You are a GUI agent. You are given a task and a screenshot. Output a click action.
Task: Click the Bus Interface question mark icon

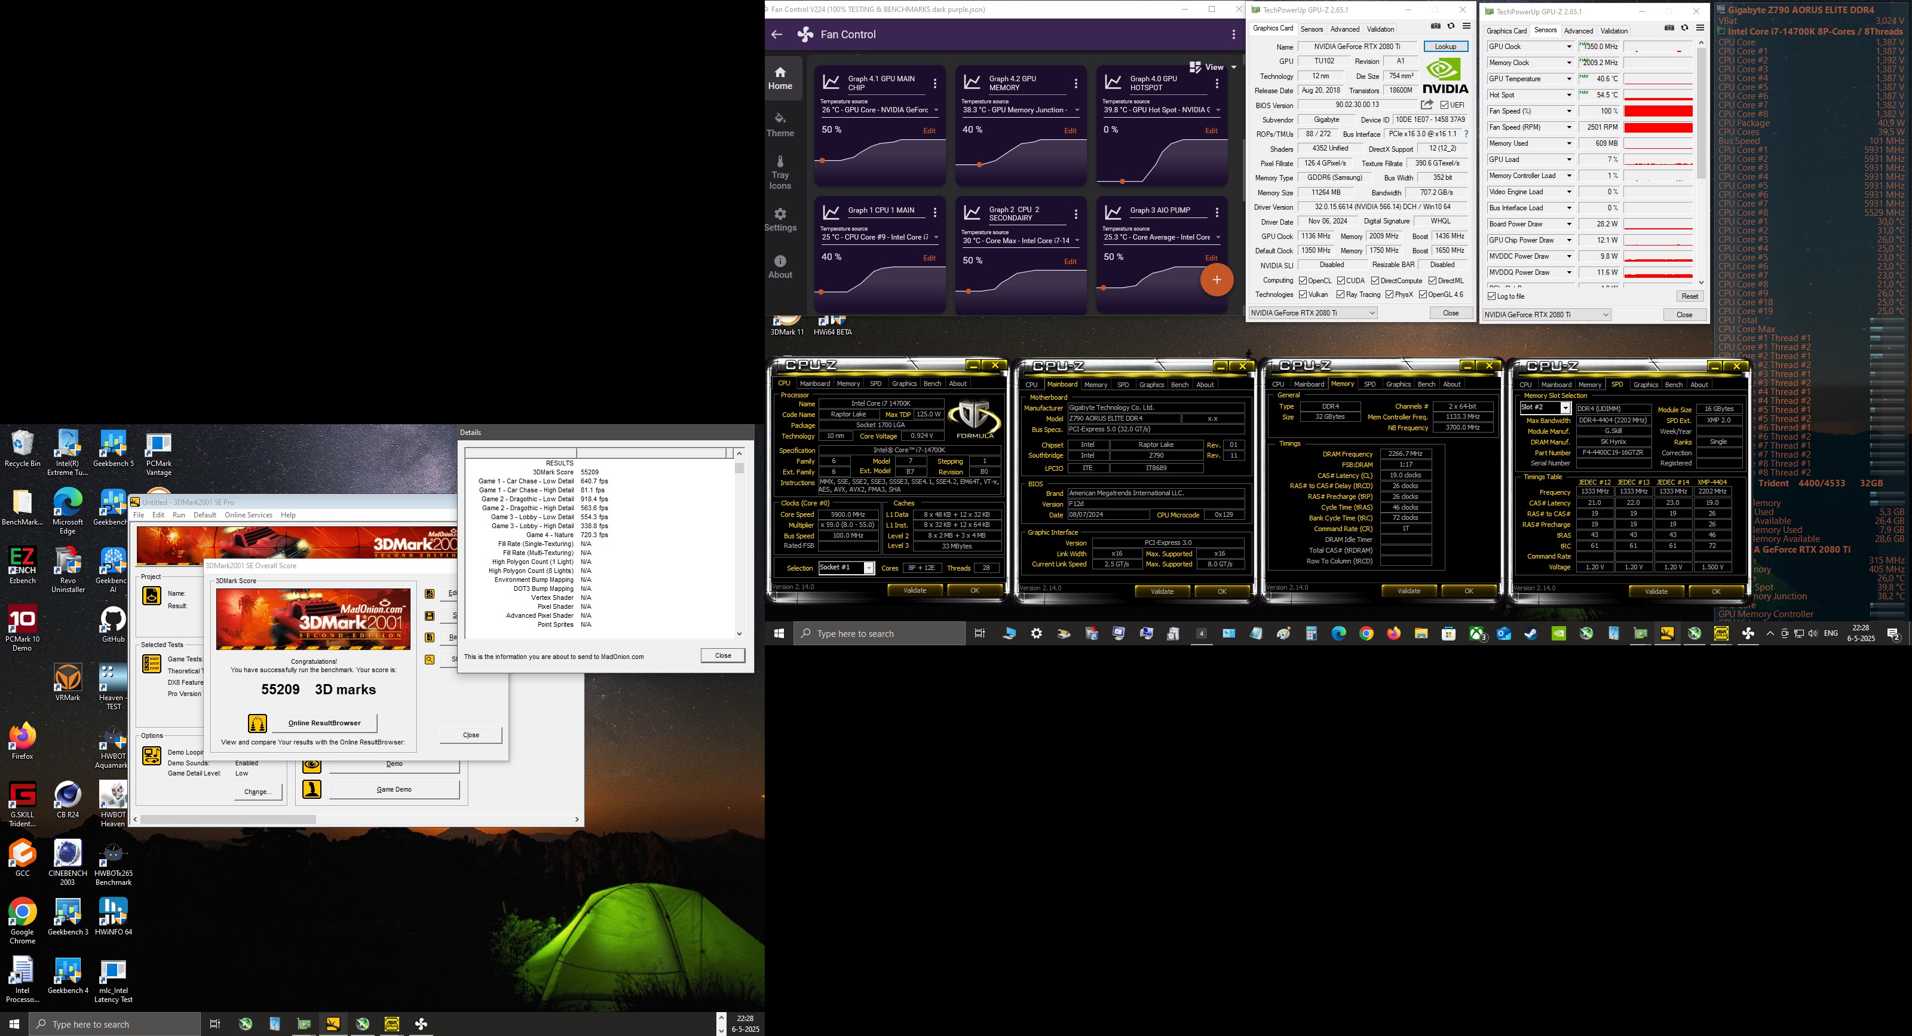pos(1466,134)
